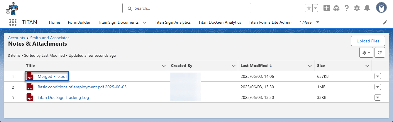This screenshot has height=122, width=393.
Task: Click the Global Actions plus icon
Action: point(327,8)
